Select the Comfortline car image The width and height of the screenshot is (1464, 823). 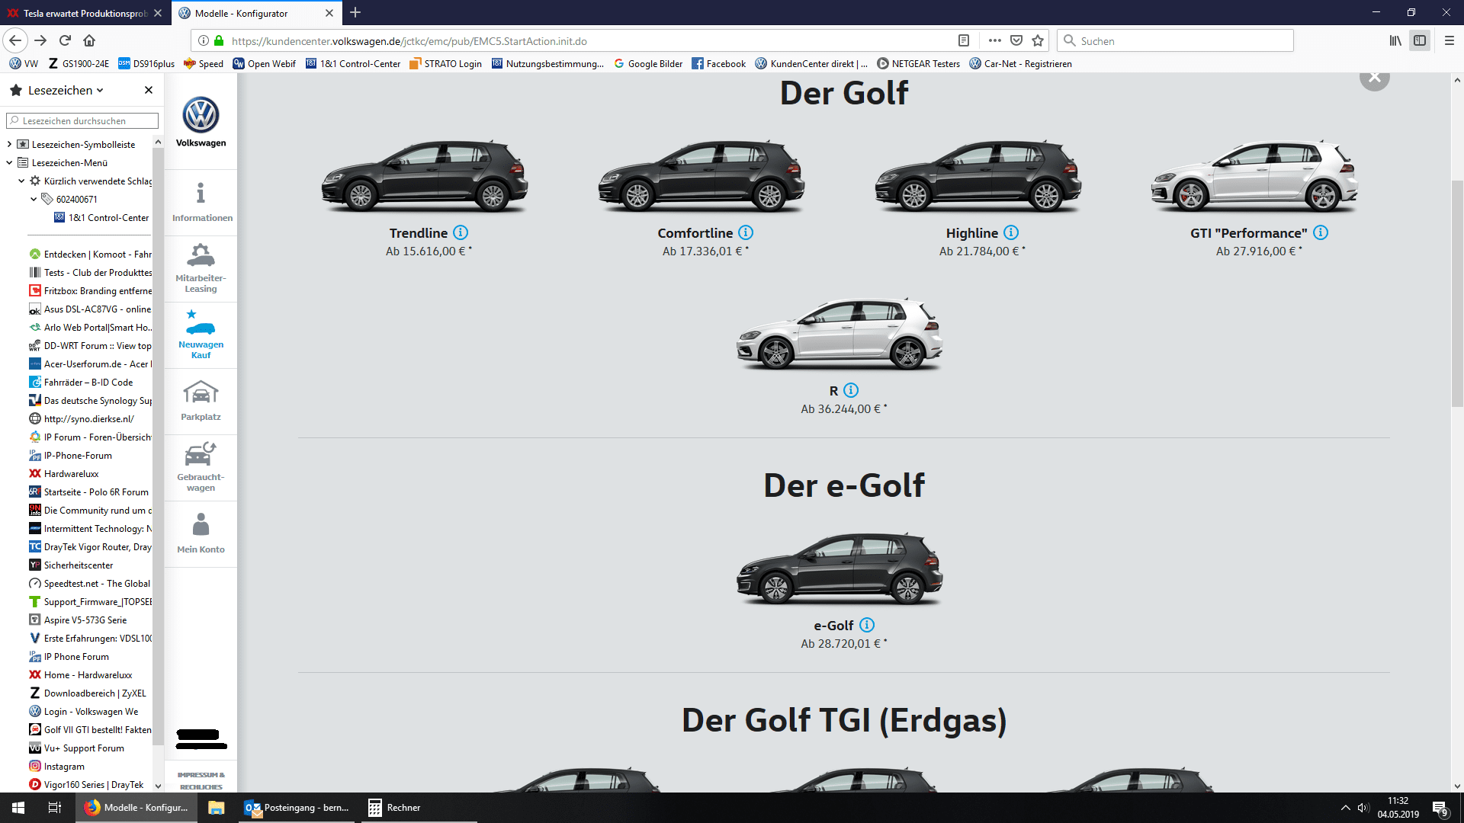(x=701, y=177)
